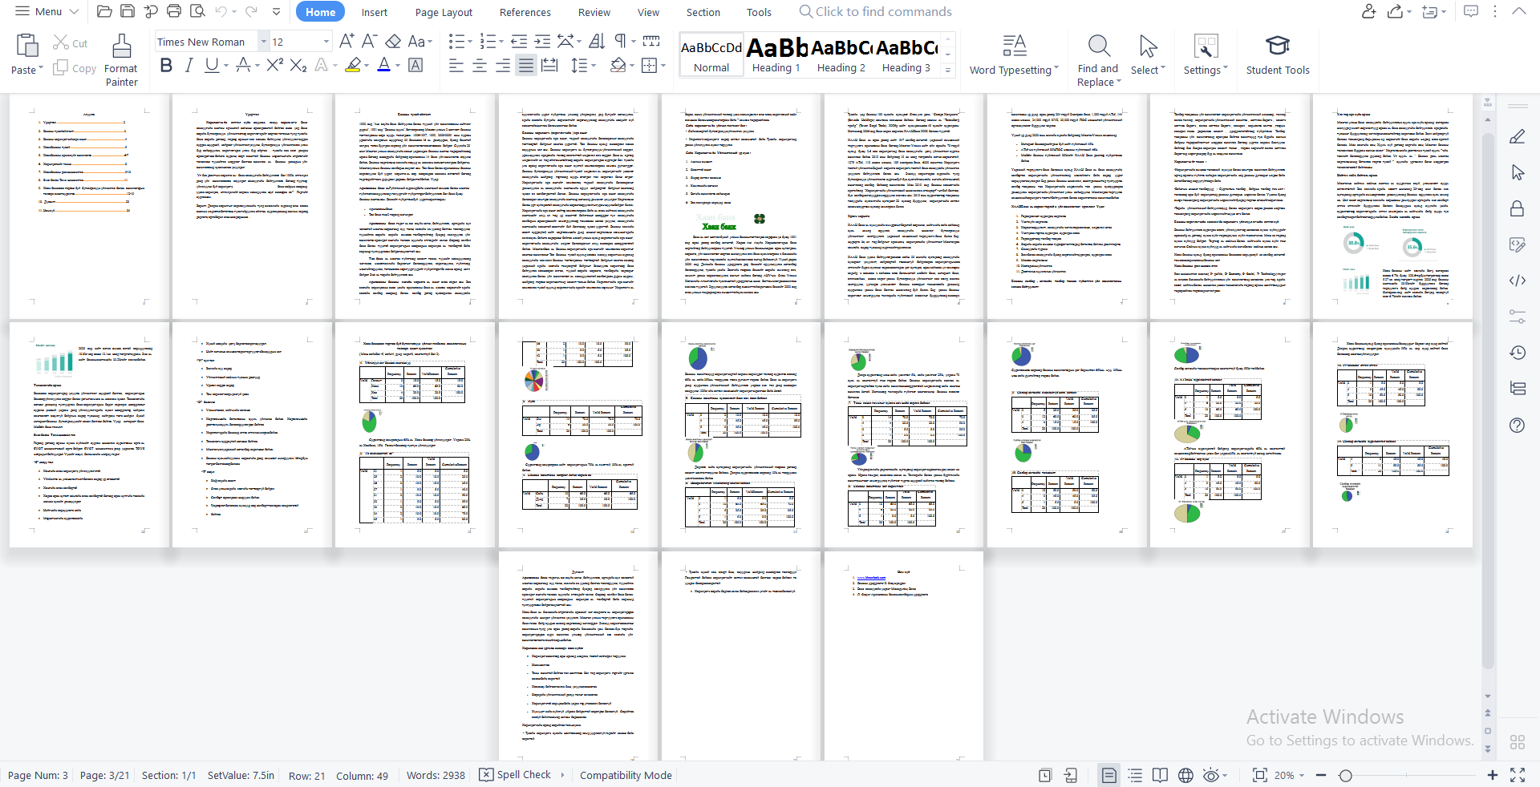Clear formatting with the eraser icon
Image resolution: width=1540 pixels, height=787 pixels.
pyautogui.click(x=393, y=41)
